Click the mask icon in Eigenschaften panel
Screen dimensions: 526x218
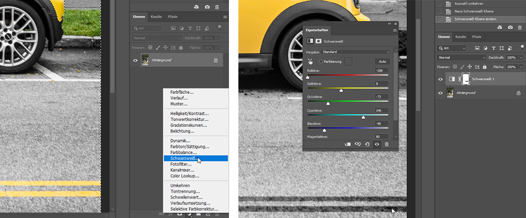319,41
